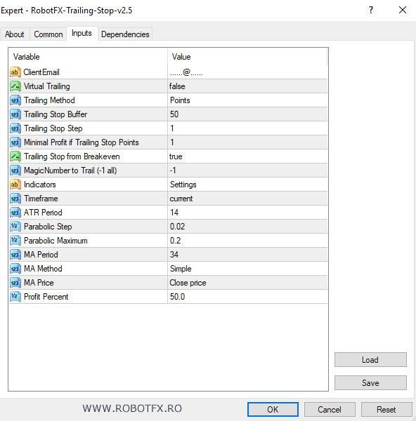
Task: Select the ClientEmail variable name
Action: (x=41, y=72)
